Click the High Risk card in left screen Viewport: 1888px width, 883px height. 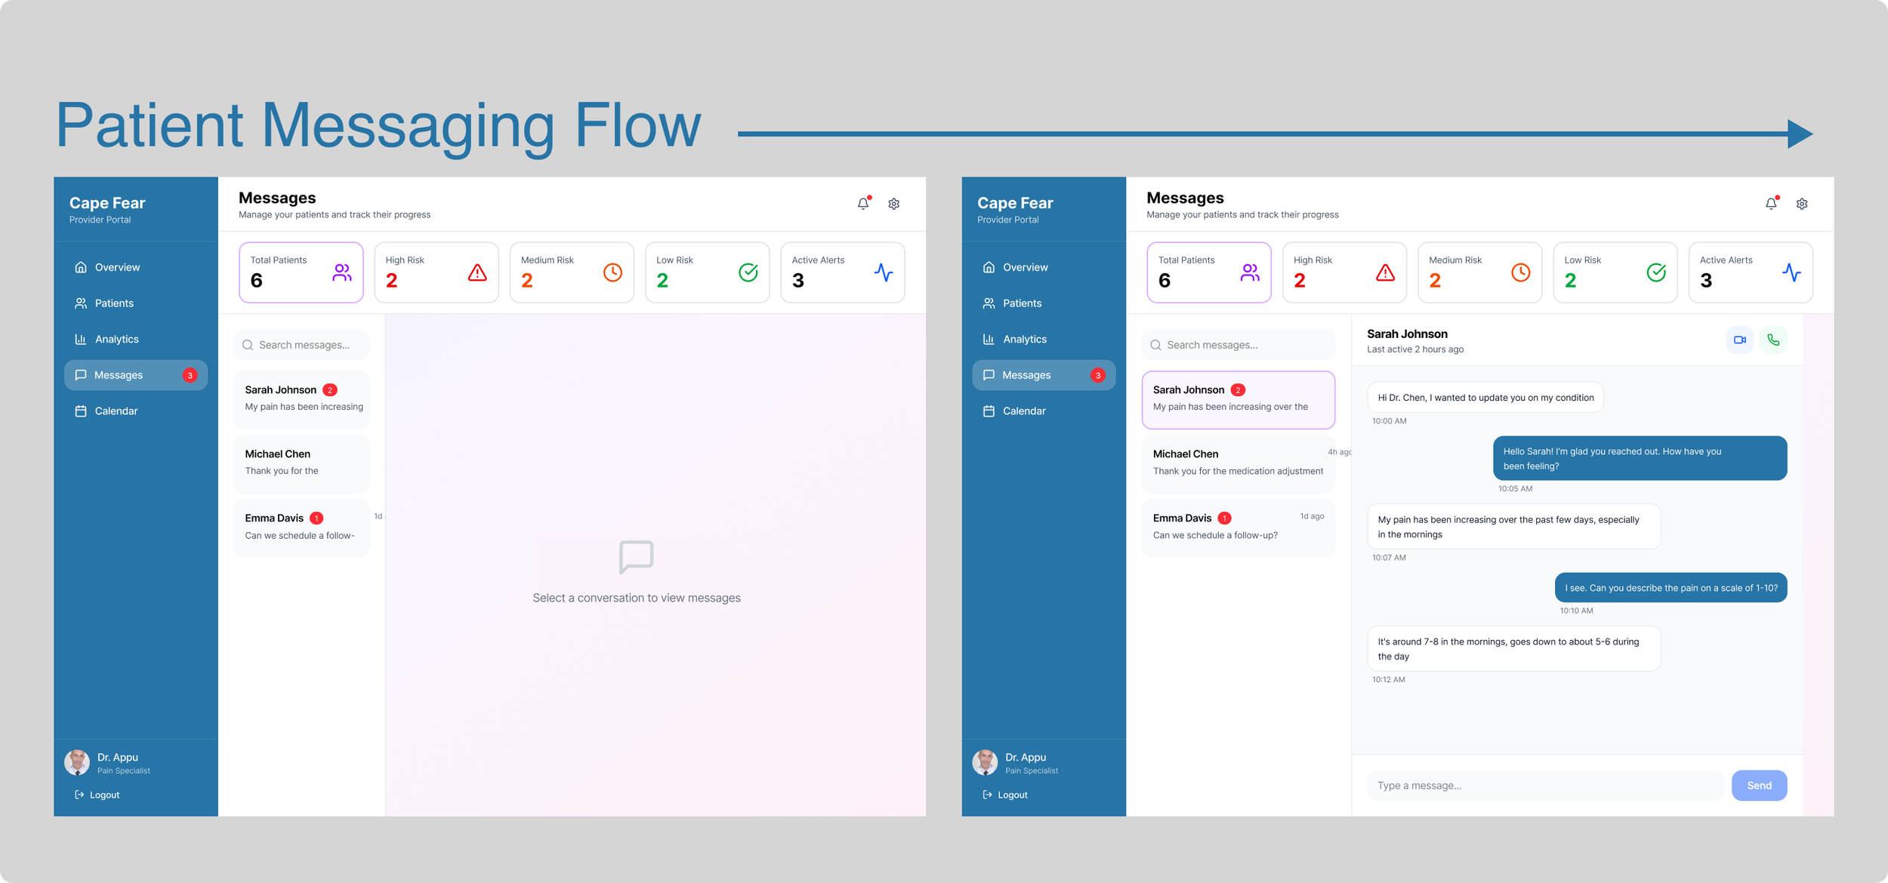[437, 272]
